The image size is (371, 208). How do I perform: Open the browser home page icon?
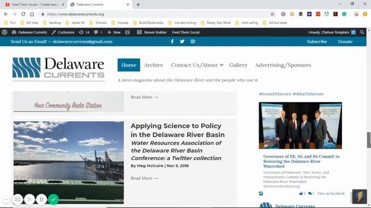32,14
